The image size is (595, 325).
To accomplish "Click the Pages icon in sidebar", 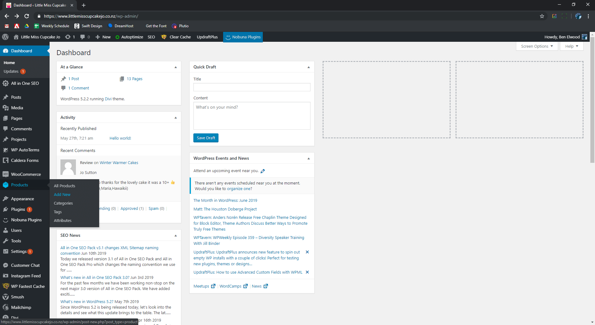I will point(6,118).
